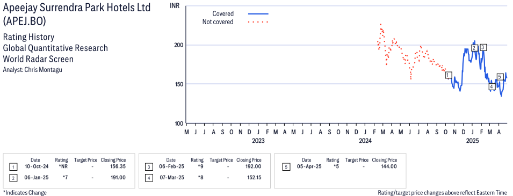Image resolution: width=513 pixels, height=196 pixels.
Task: Click marker 2 on the price chart
Action: (474, 48)
